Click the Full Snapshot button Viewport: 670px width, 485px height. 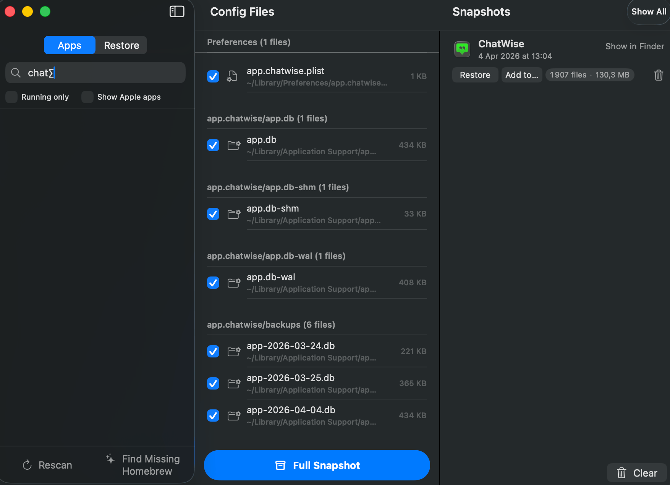317,465
